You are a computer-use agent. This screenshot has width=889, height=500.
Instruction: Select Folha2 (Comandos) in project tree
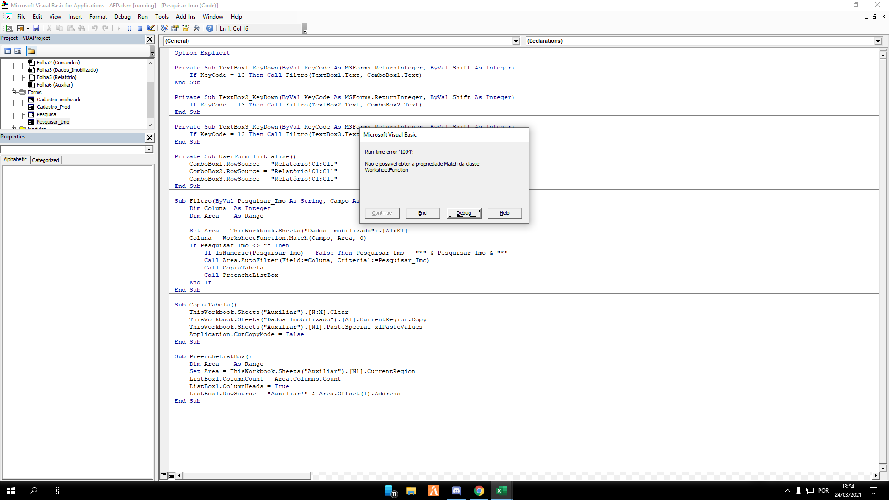(58, 62)
